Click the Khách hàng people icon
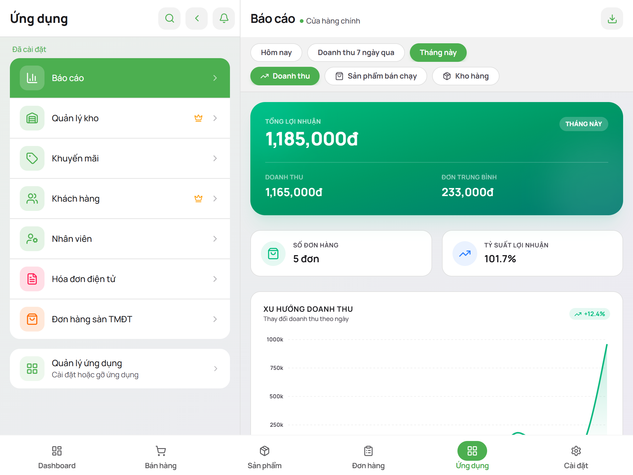 pyautogui.click(x=32, y=199)
